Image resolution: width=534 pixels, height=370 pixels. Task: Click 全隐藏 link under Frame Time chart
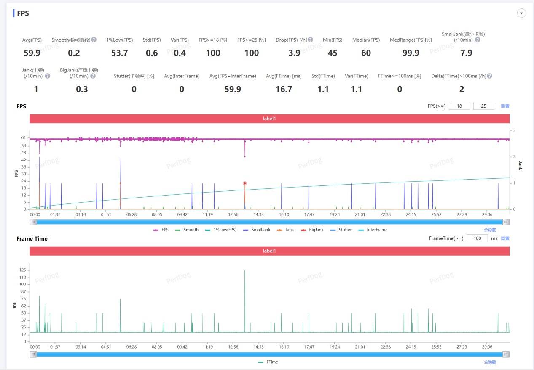click(x=490, y=362)
